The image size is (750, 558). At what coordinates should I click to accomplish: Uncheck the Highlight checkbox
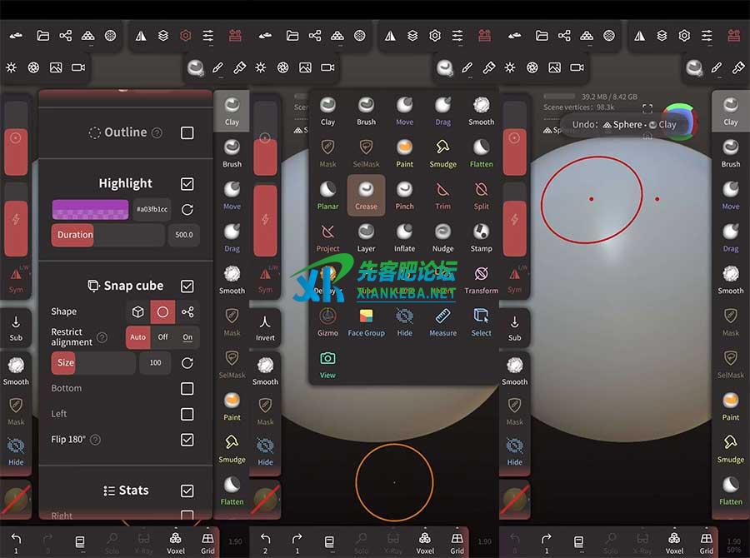(x=187, y=184)
